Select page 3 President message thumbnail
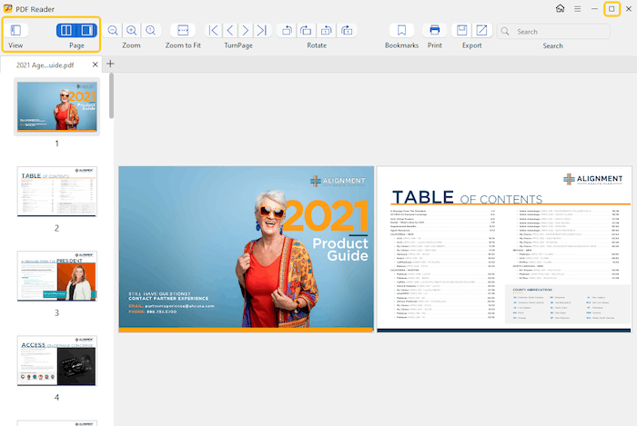The width and height of the screenshot is (637, 426). pos(56,276)
